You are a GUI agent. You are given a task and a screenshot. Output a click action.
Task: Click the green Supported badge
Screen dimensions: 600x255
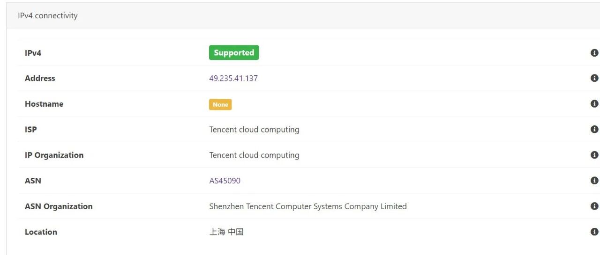(x=234, y=52)
